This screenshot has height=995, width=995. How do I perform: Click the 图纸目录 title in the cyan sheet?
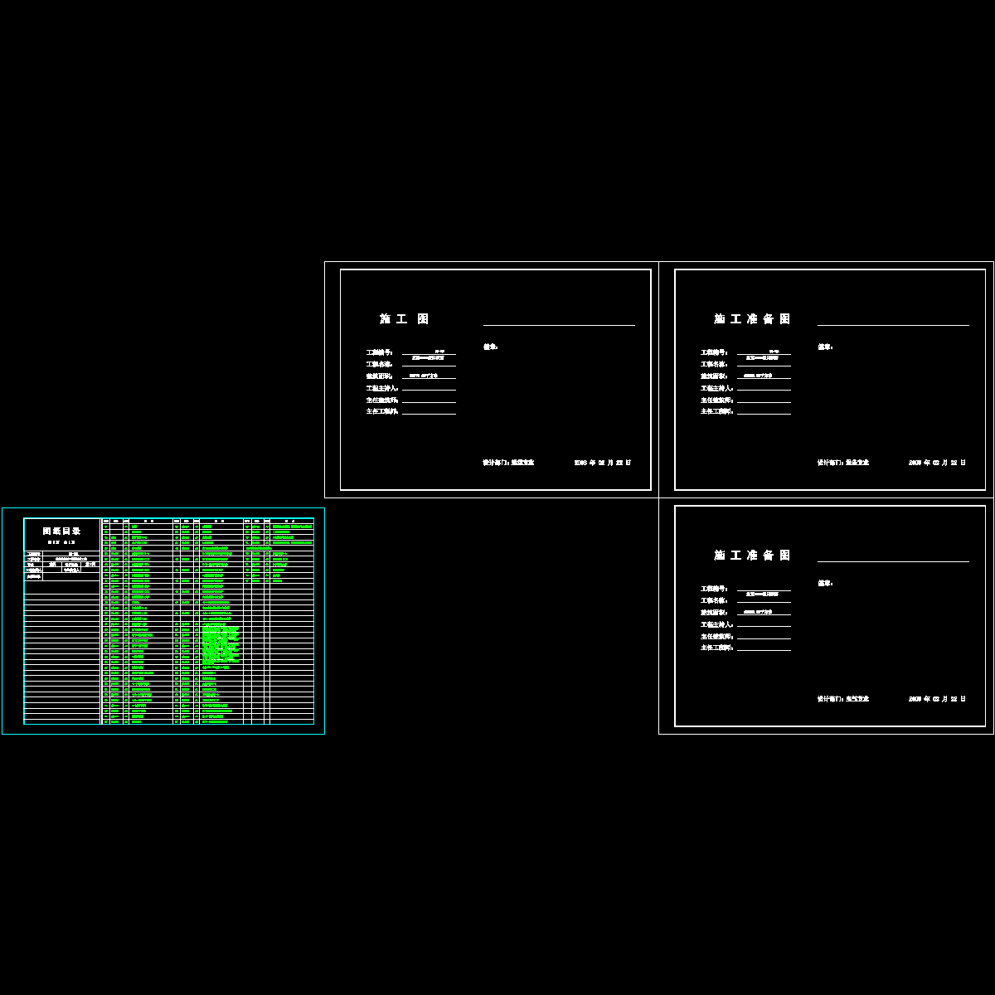point(61,531)
